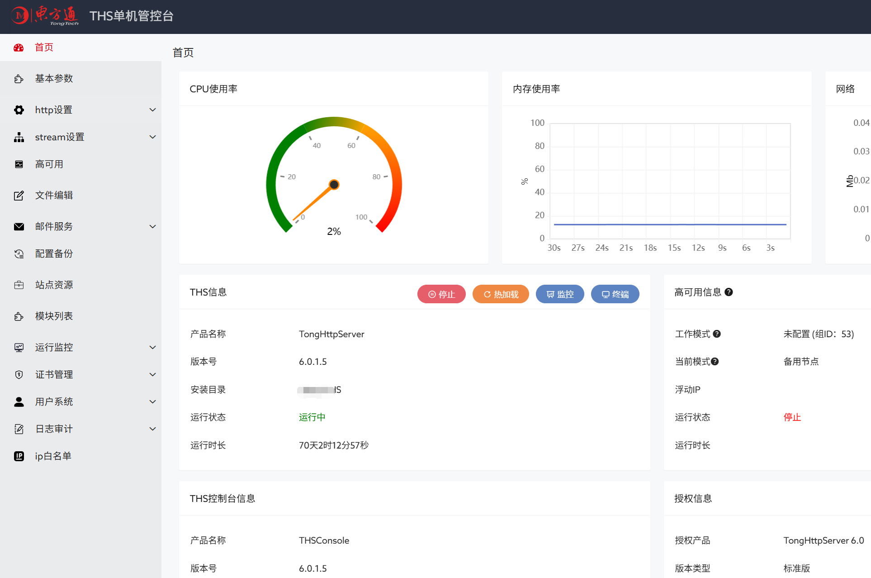Click the shield icon beside 证书管理
Screen dimensions: 871x578
pyautogui.click(x=19, y=375)
